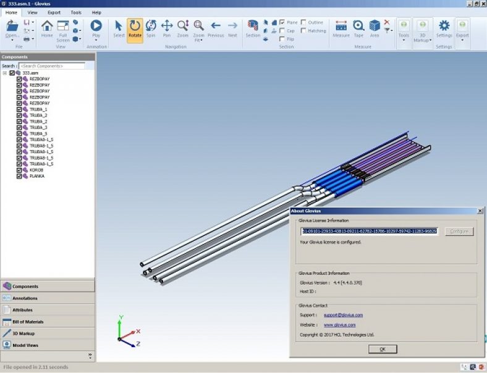Screen dimensions: 487x373
Task: Switch to the View ribbon tab
Action: (32, 12)
